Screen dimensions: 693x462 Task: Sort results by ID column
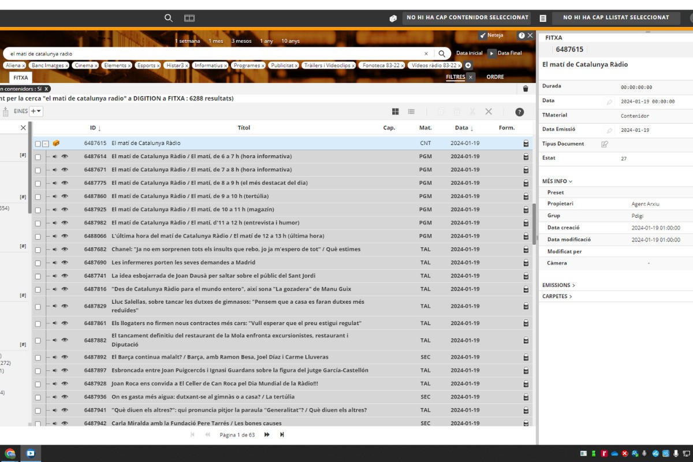[x=95, y=128]
